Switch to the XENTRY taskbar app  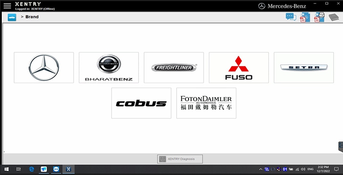[x=69, y=169]
